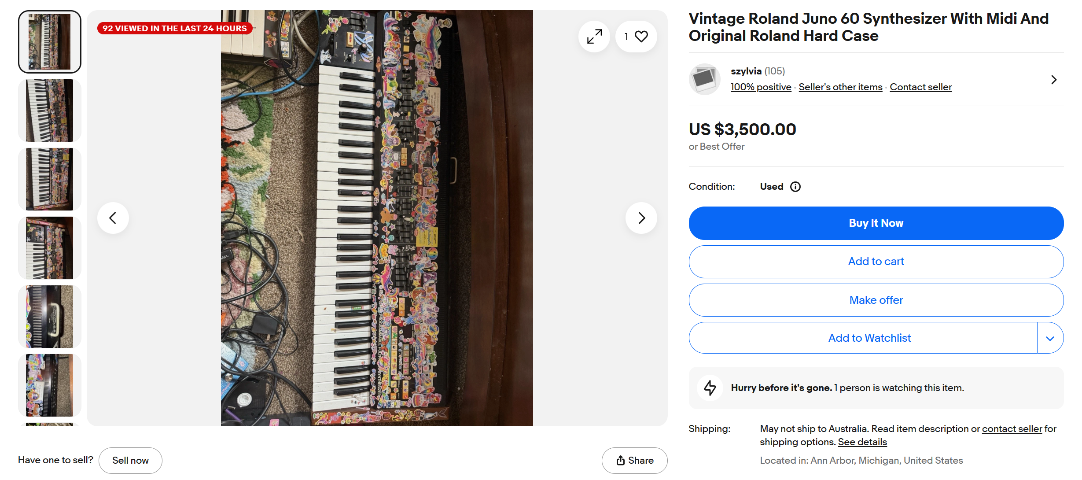Click the Contact seller link near seller name

(920, 87)
